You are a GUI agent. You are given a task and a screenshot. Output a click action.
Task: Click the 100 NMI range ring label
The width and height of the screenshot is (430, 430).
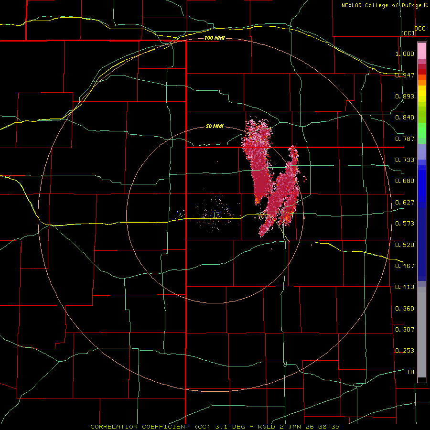pos(215,38)
